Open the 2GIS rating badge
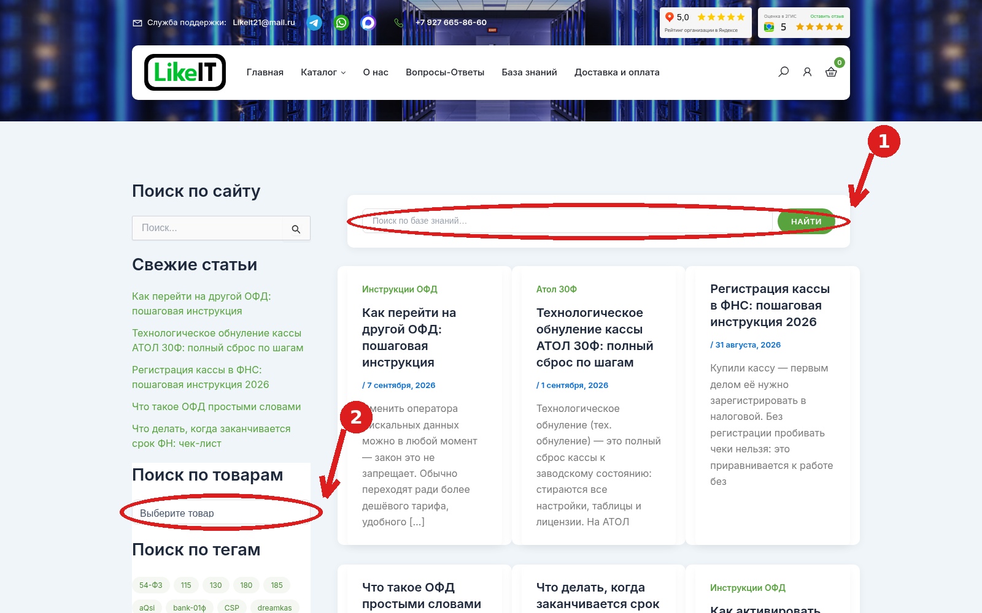The width and height of the screenshot is (982, 613). 804,23
